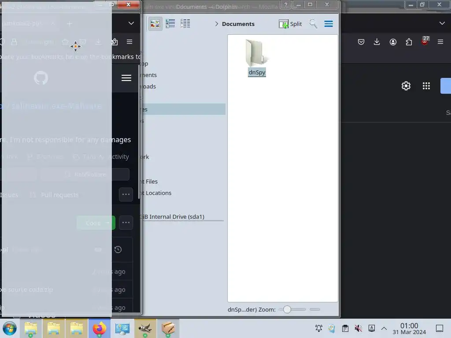The image size is (451, 338).
Task: Click uBlock icon showing 27 badge
Action: (425, 41)
